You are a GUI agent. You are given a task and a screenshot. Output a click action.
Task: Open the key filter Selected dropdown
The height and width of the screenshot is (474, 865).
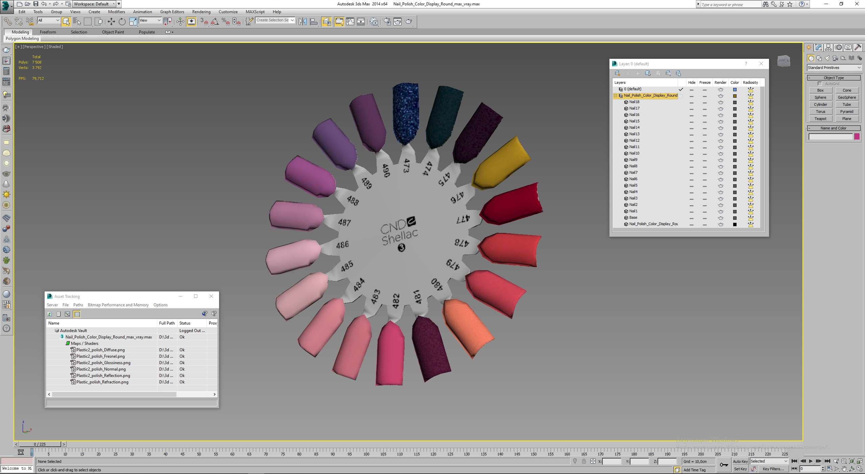[x=769, y=461]
